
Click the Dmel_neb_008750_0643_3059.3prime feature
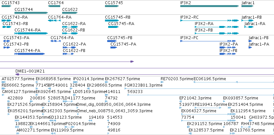point(78,114)
